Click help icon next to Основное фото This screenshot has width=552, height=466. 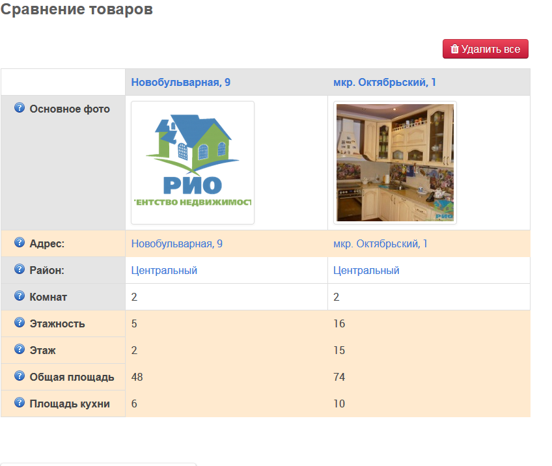point(20,108)
